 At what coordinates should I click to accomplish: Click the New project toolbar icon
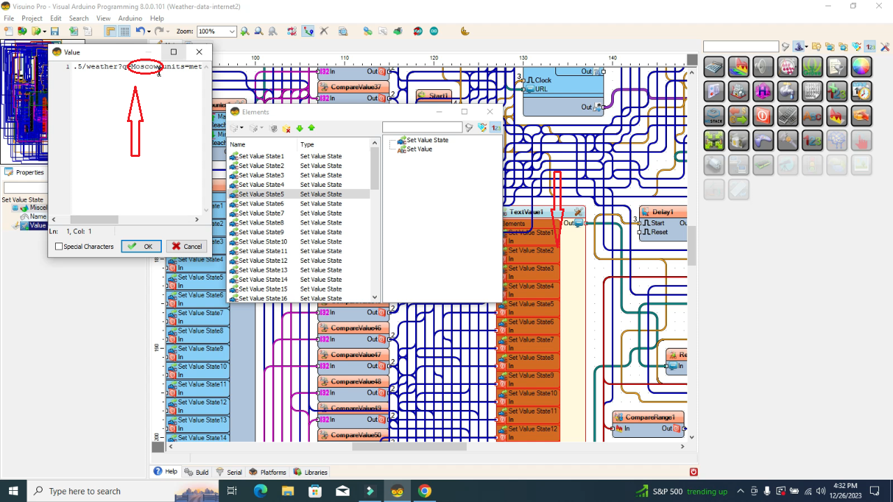tap(8, 31)
